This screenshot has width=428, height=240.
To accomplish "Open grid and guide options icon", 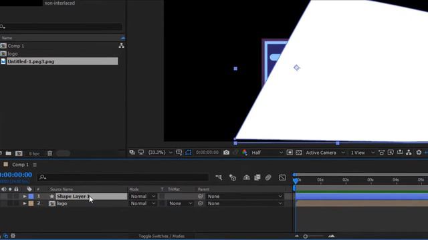I will (179, 153).
